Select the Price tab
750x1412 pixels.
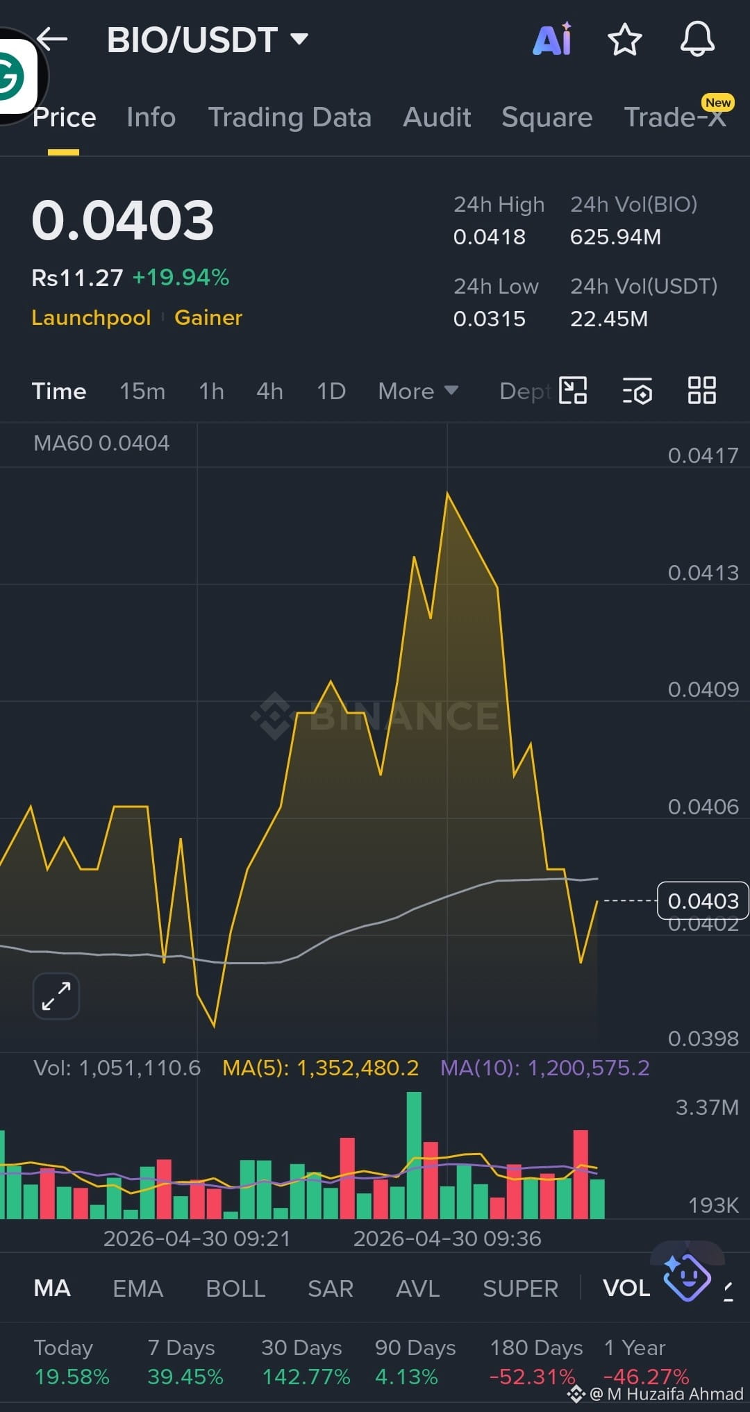point(64,117)
